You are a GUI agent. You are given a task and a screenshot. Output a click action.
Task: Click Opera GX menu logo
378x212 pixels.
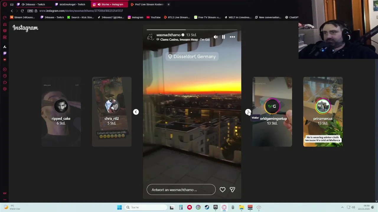point(5,4)
